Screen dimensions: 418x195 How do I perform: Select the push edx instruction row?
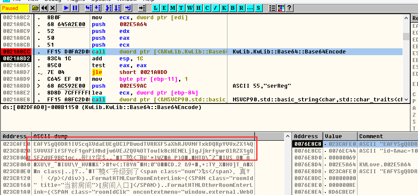111,31
